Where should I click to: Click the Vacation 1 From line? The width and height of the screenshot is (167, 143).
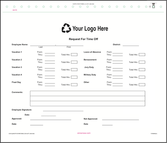[50, 52]
